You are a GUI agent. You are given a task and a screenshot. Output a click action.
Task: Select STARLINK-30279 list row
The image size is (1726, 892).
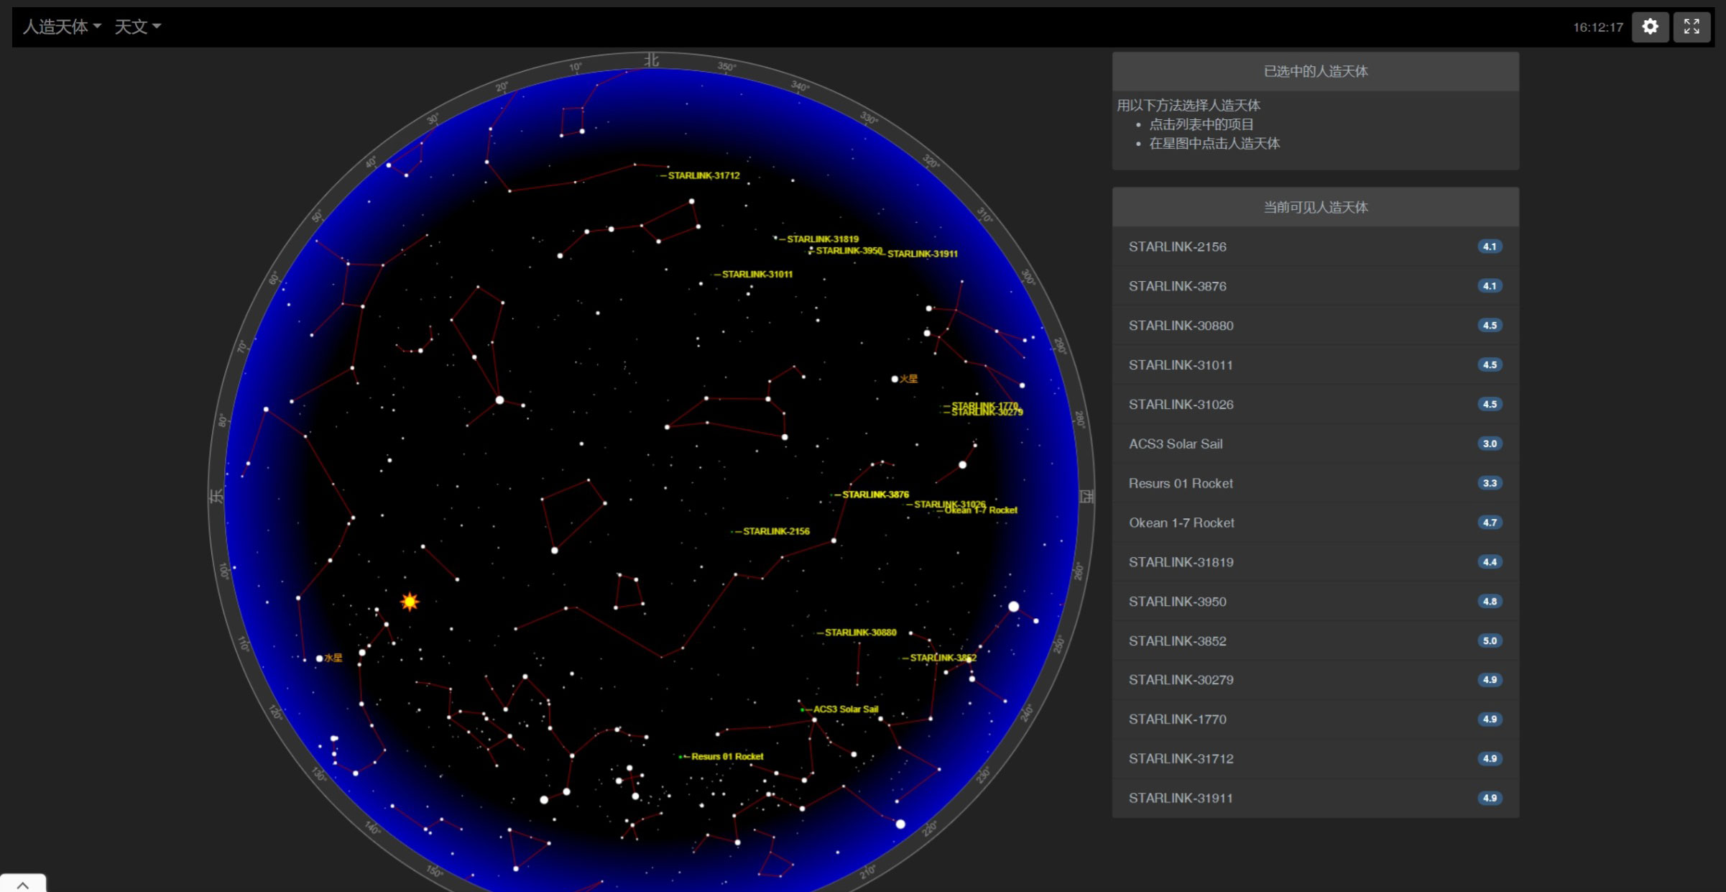pos(1315,680)
